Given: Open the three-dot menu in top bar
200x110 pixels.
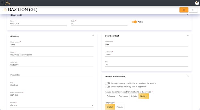Looking at the screenshot, I should pyautogui.click(x=2, y=3).
